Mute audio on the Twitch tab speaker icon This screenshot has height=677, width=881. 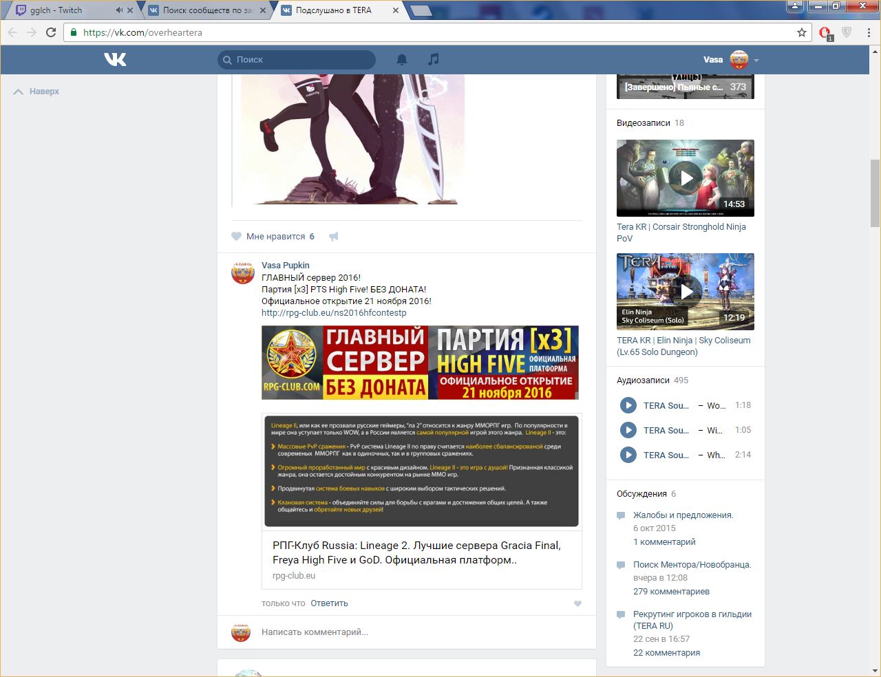pyautogui.click(x=119, y=10)
